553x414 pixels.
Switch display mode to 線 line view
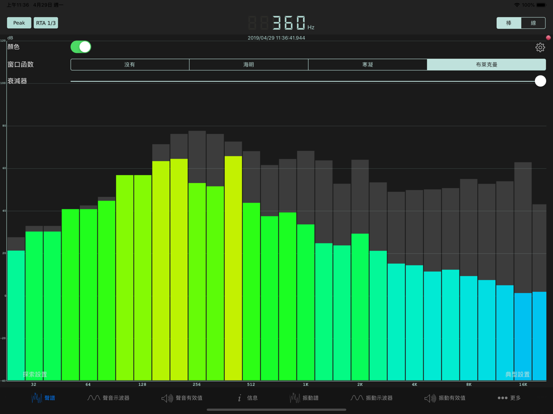point(532,22)
